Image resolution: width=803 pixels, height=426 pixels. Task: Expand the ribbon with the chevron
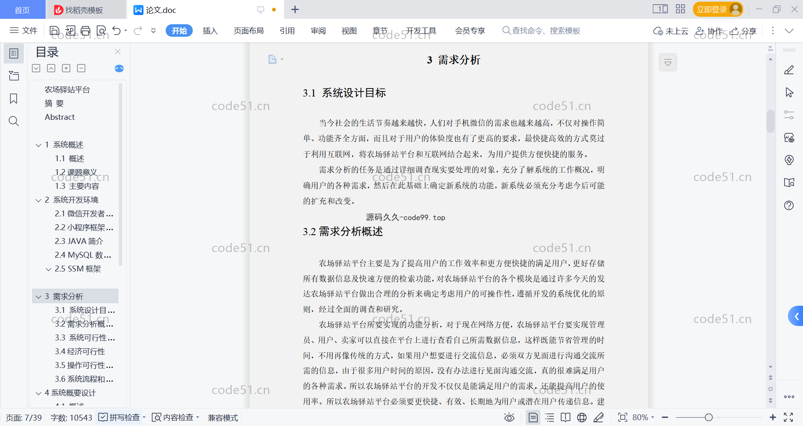click(x=789, y=30)
